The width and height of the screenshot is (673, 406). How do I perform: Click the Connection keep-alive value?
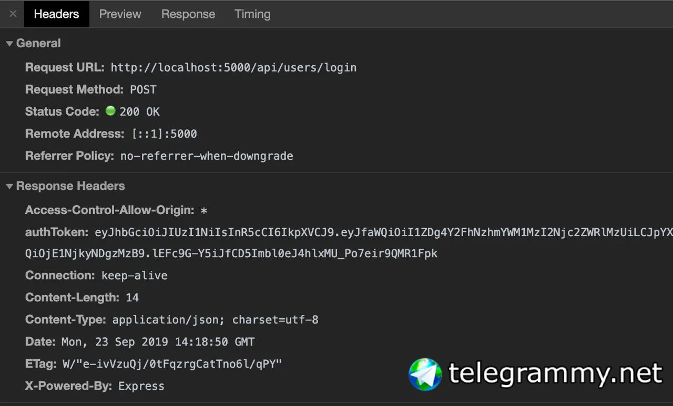[135, 276]
